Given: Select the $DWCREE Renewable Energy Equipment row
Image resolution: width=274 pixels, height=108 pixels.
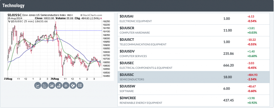Looking at the screenshot, I should pos(194,100).
